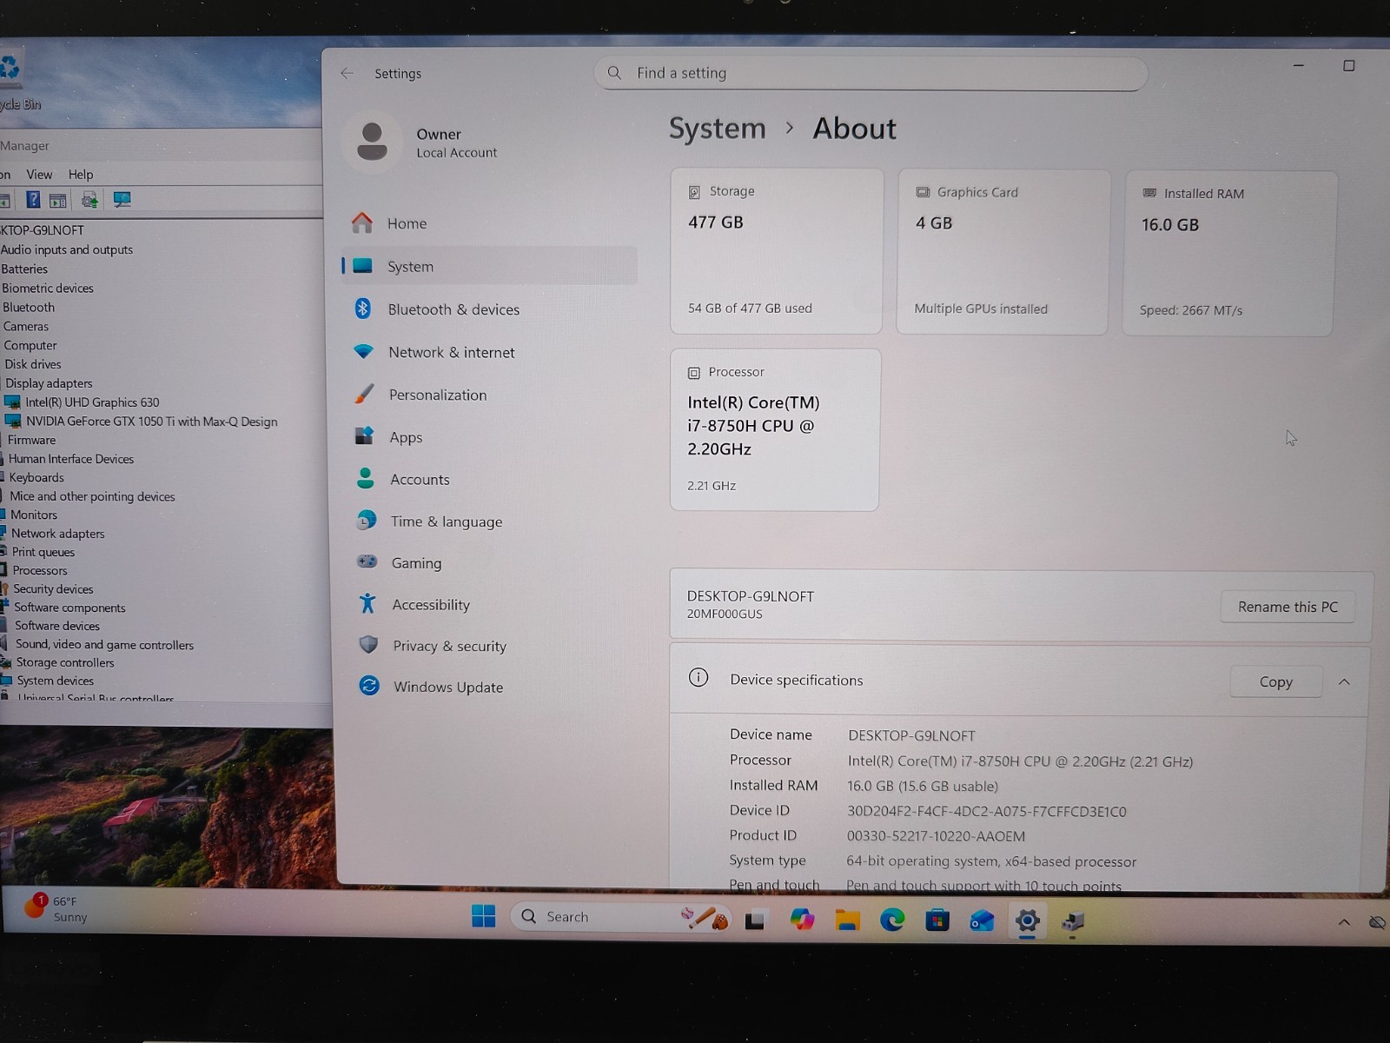
Task: Open the Storage 477 GB card
Action: pos(777,251)
